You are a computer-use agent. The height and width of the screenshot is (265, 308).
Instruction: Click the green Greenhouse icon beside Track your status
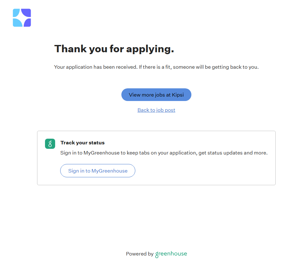pyautogui.click(x=50, y=144)
